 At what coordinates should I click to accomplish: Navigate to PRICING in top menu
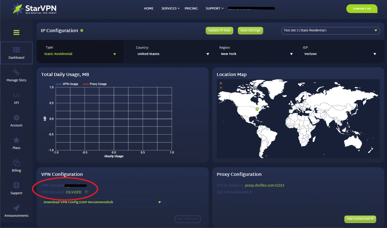[x=191, y=8]
